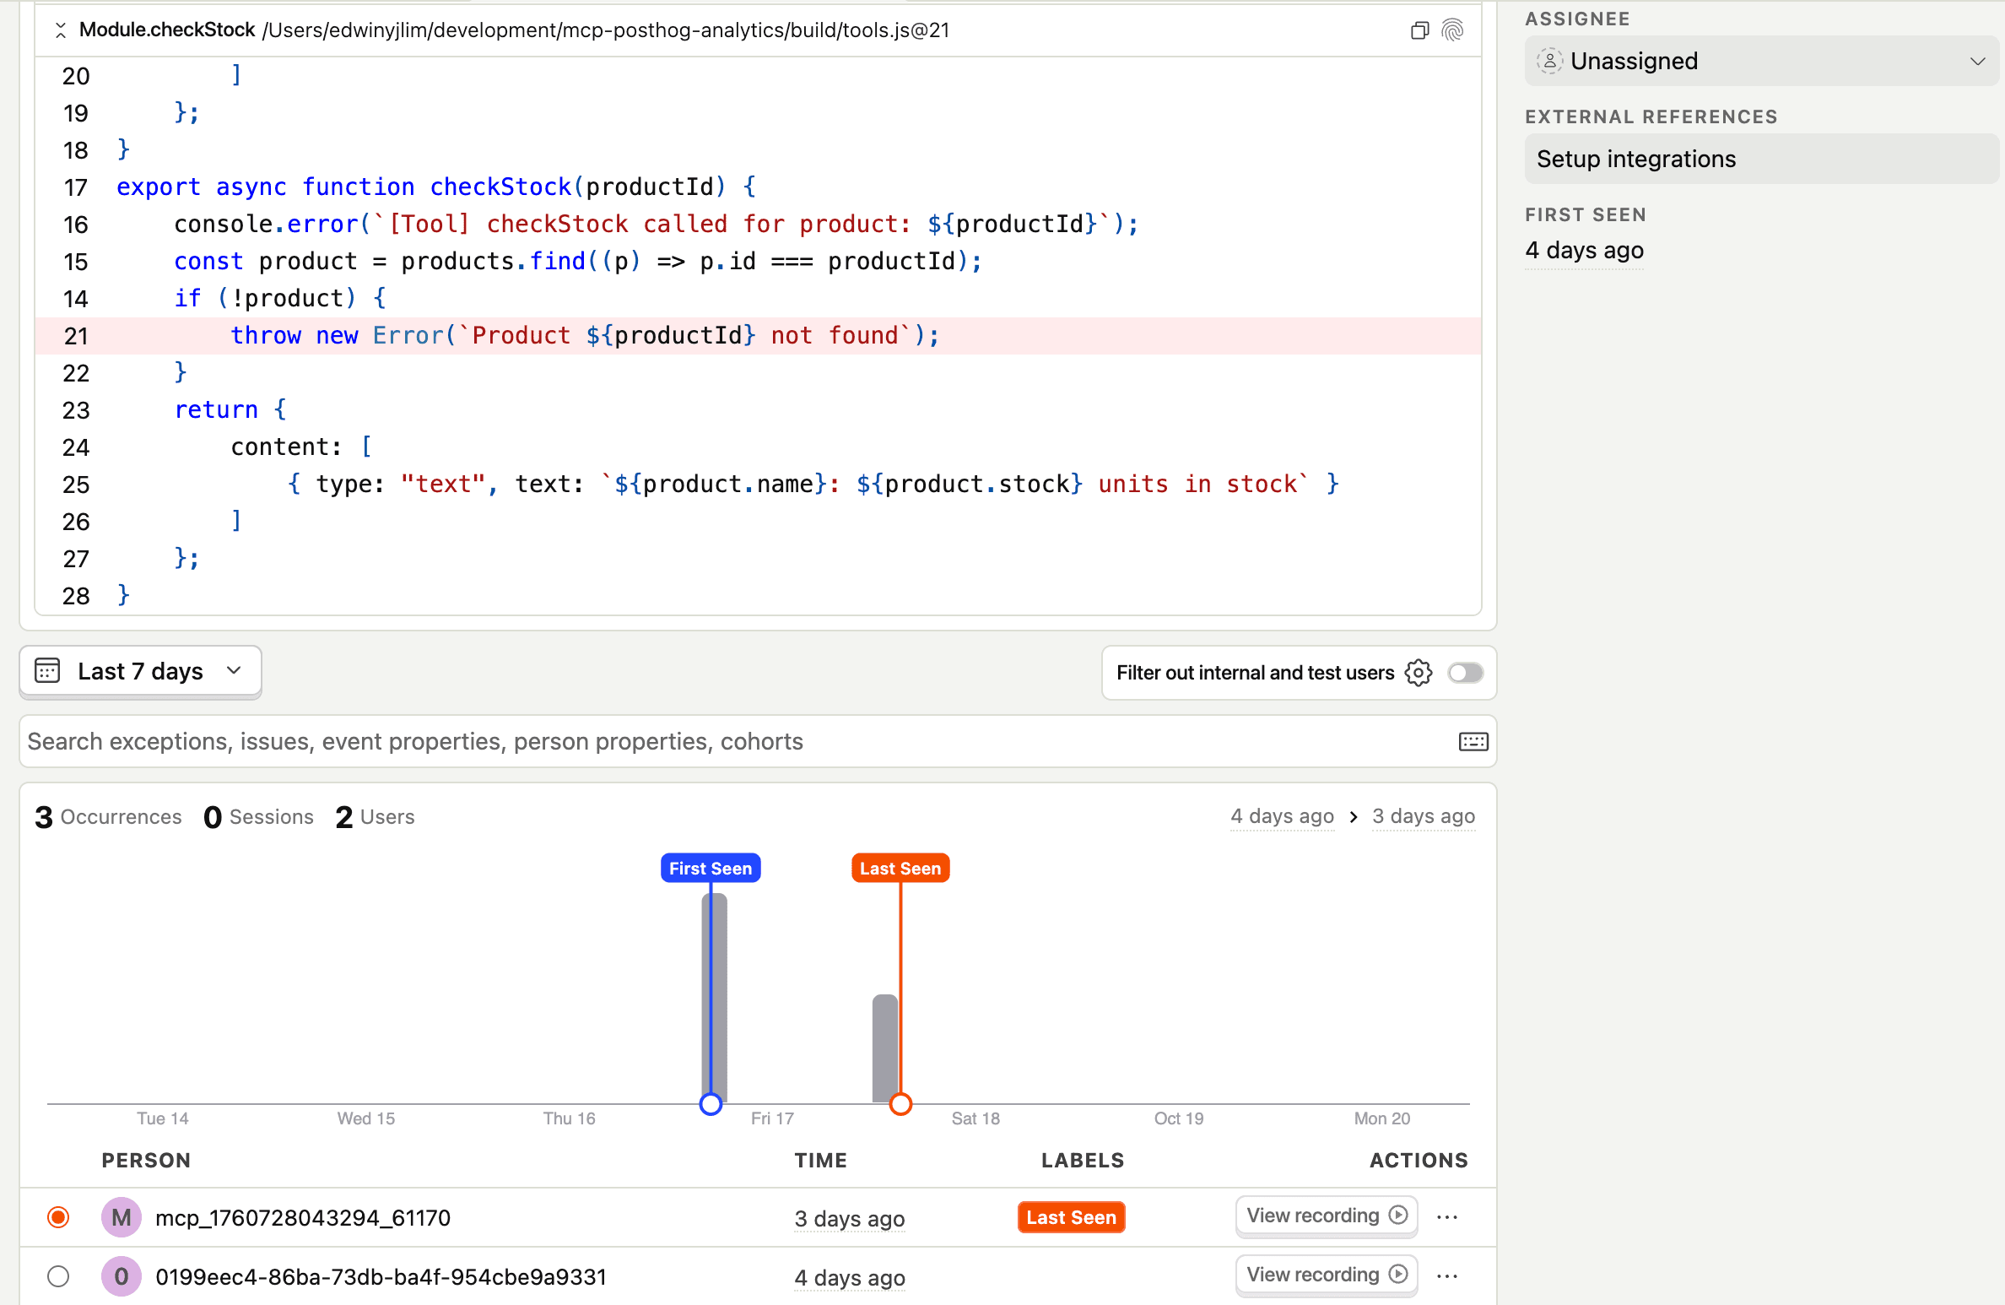2005x1305 pixels.
Task: Toggle filter out internal and test users
Action: (1466, 673)
